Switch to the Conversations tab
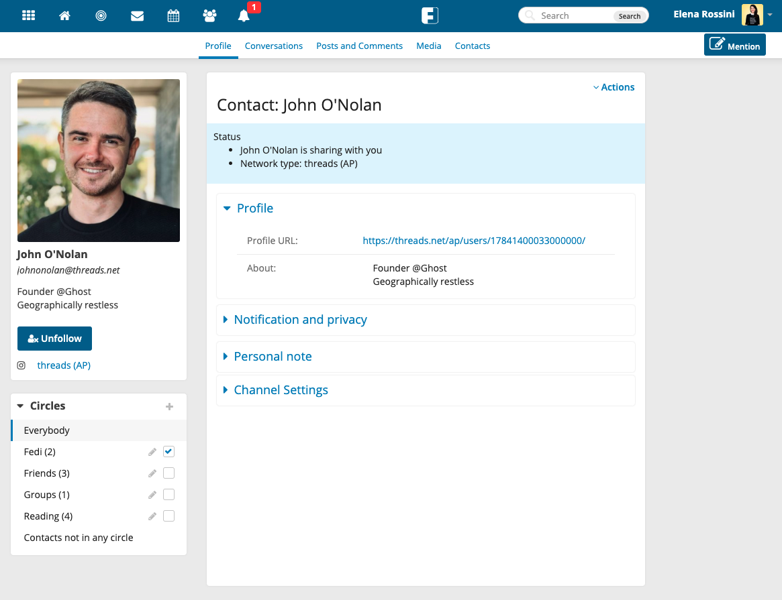 (x=273, y=46)
